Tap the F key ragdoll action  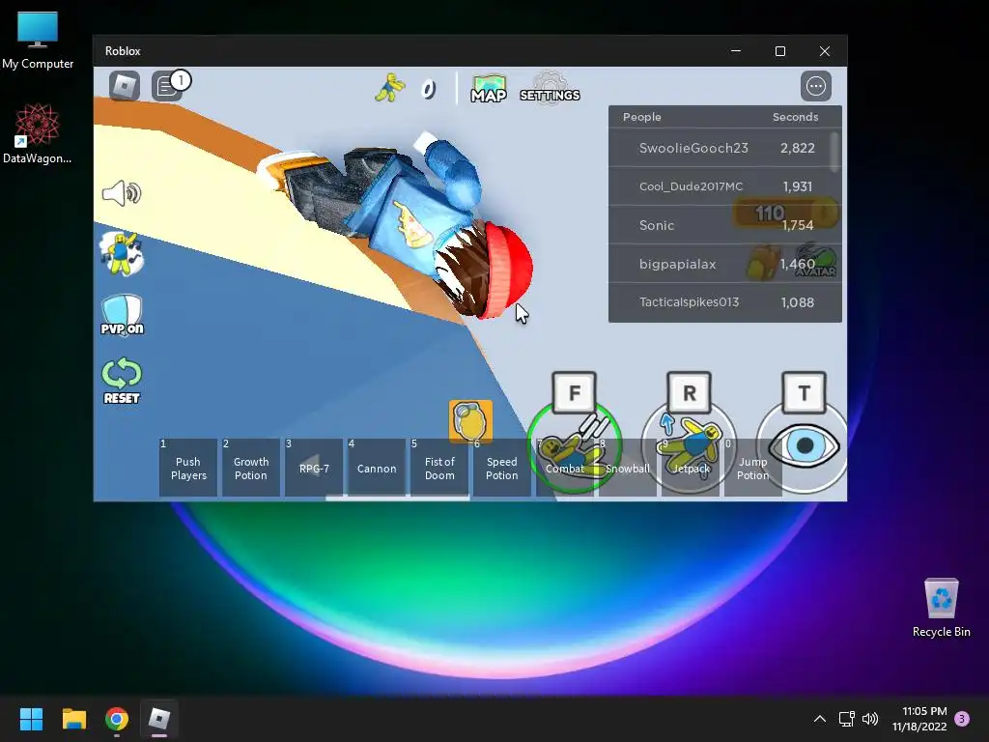pyautogui.click(x=574, y=392)
